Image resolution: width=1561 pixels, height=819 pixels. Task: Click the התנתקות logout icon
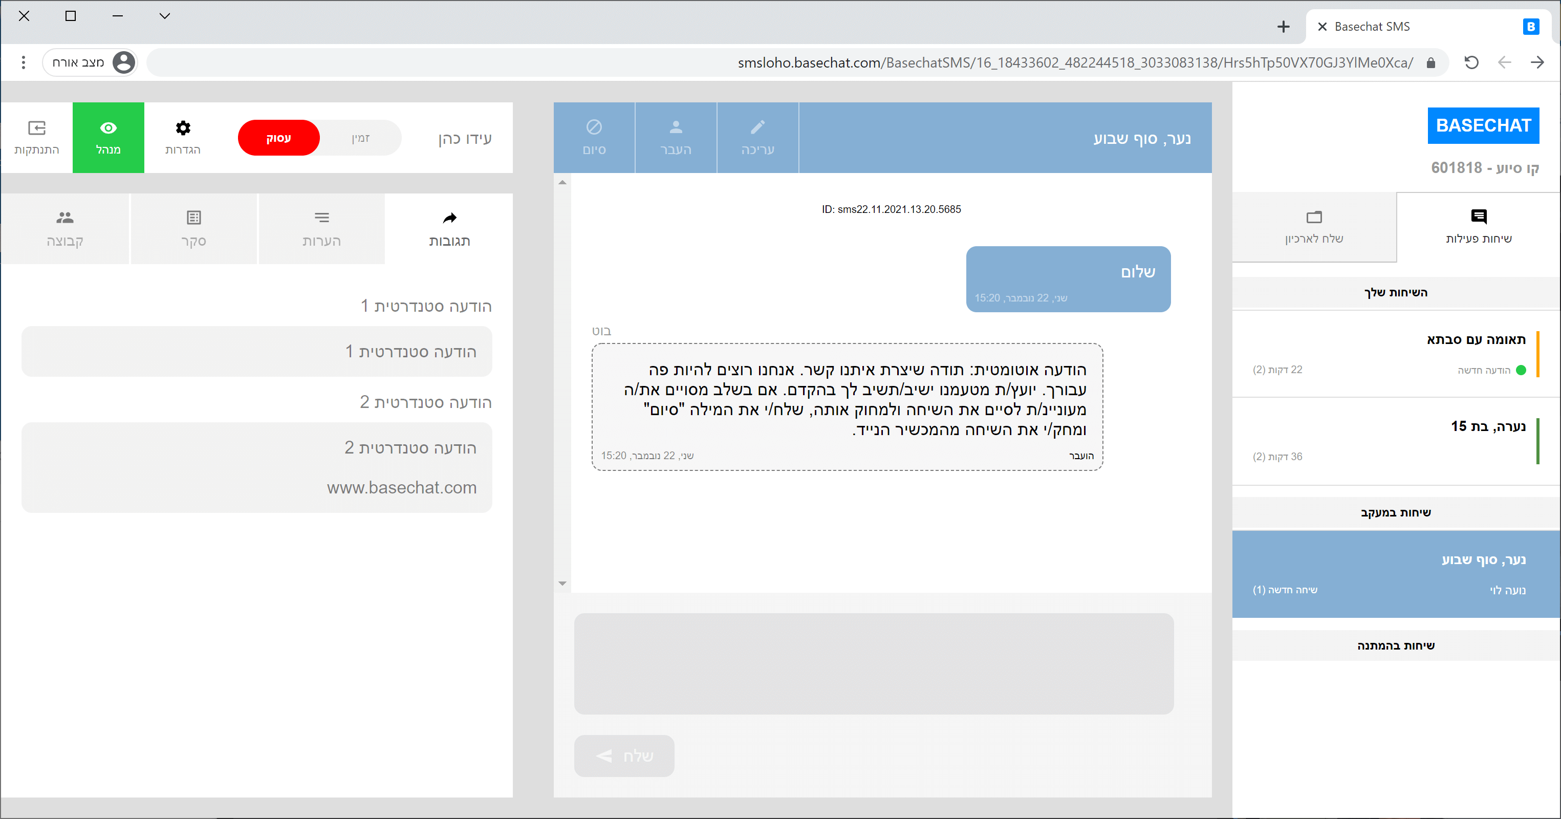click(36, 128)
